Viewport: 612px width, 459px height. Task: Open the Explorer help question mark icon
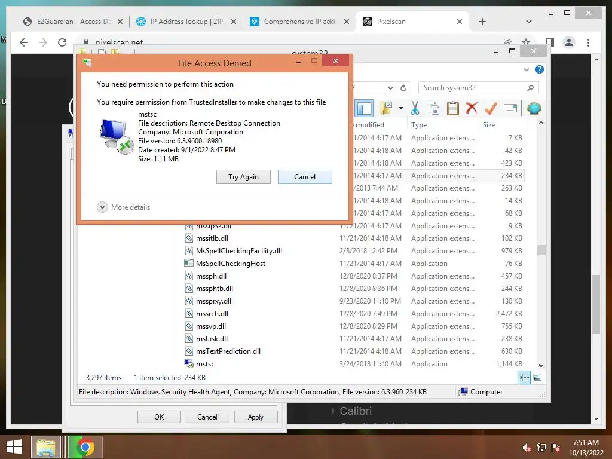(540, 69)
